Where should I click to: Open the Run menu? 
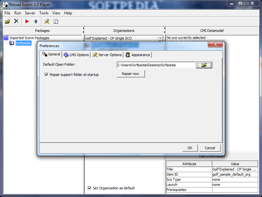click(x=18, y=13)
